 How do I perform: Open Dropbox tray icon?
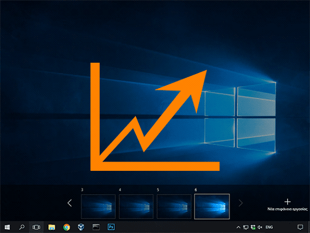253,227
